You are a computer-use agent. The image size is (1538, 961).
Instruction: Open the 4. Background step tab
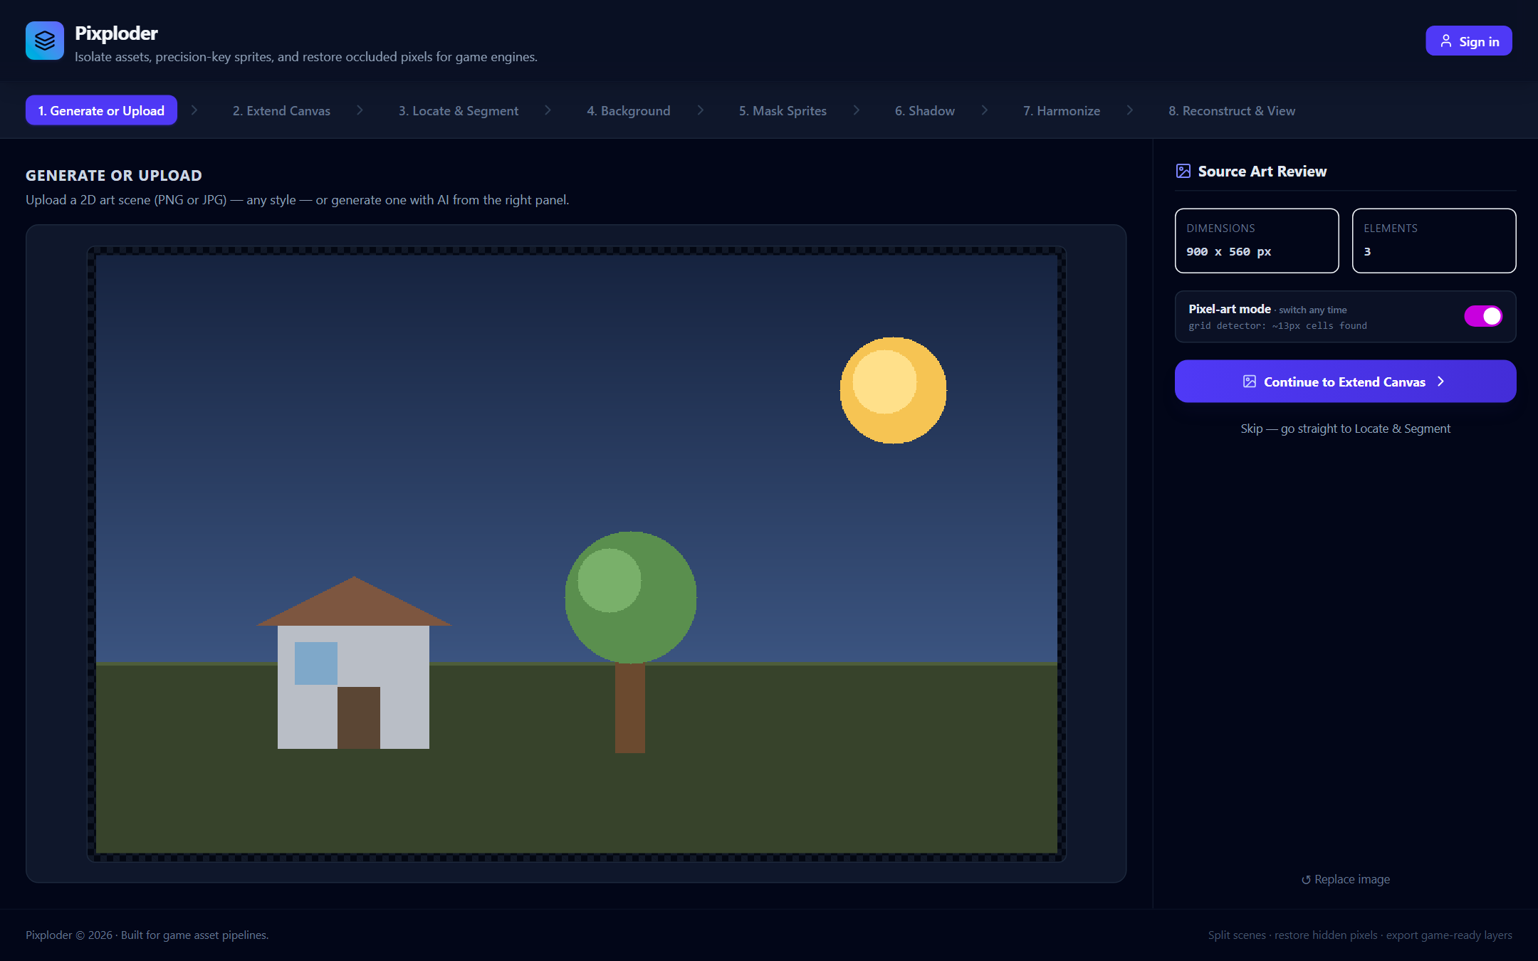[628, 110]
